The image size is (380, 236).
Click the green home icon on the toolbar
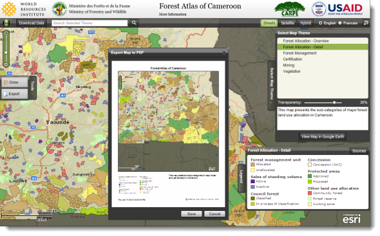click(6, 23)
